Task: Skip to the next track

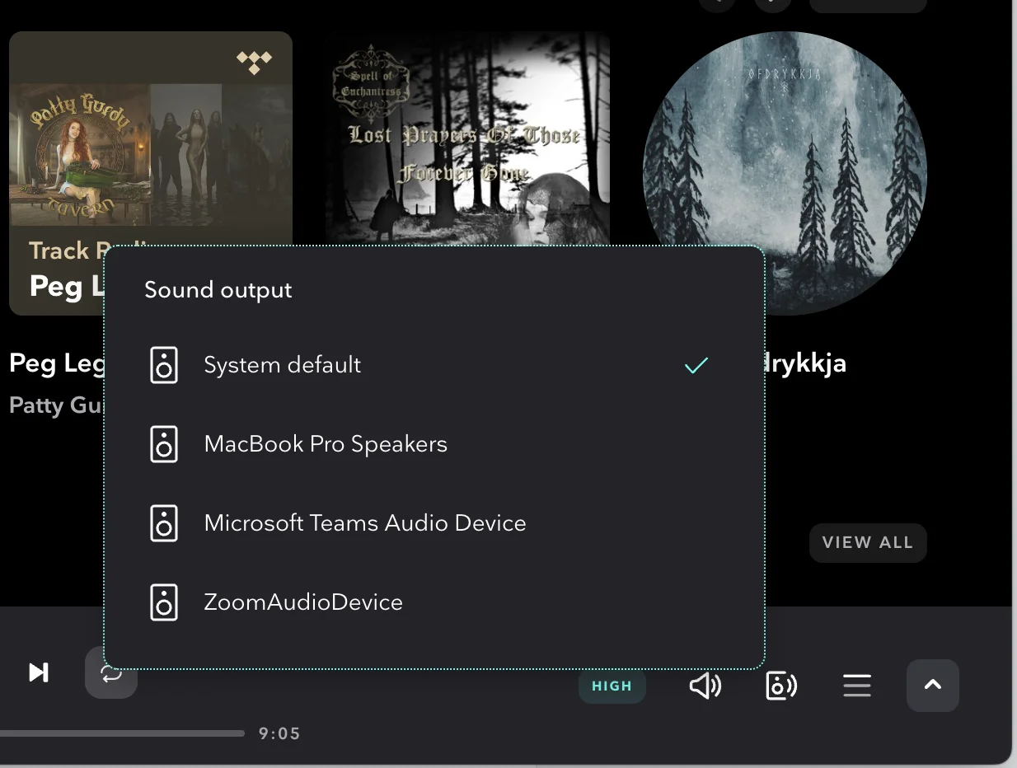Action: click(39, 672)
